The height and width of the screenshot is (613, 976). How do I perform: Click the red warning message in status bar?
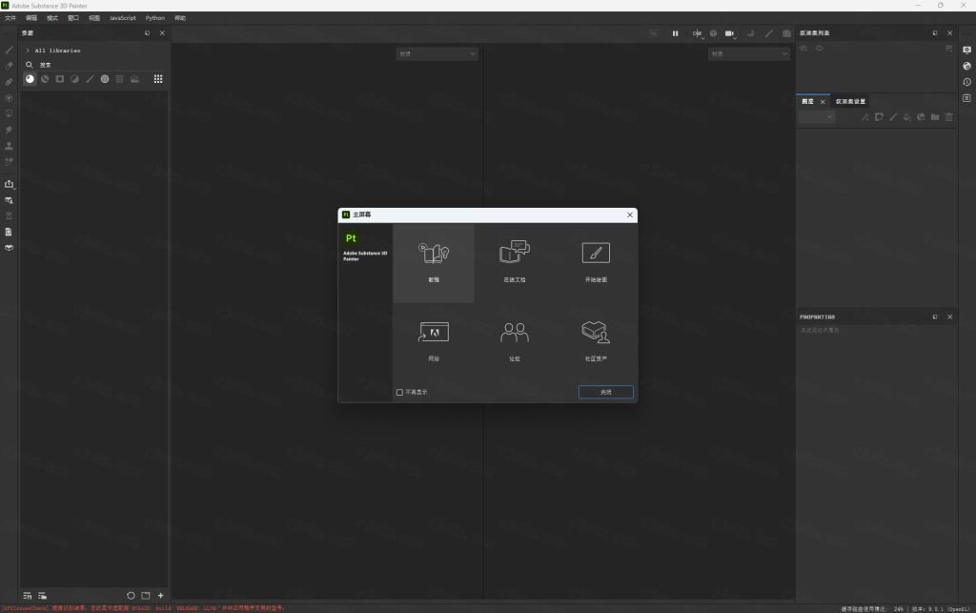pyautogui.click(x=143, y=608)
